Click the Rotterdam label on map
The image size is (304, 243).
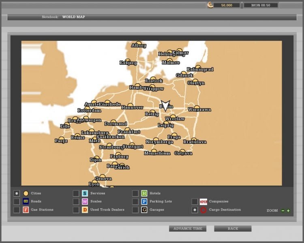click(x=90, y=111)
